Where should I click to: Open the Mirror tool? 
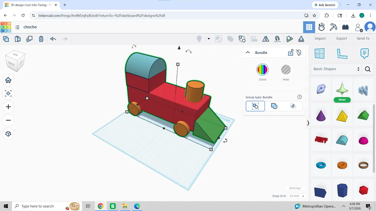tap(266, 39)
